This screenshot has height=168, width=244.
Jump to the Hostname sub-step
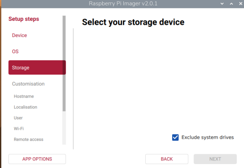[24, 96]
